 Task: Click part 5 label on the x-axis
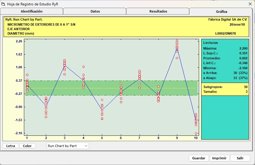click(102, 138)
